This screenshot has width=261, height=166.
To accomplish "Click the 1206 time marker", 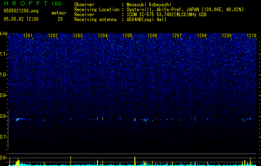I will click(x=152, y=36).
